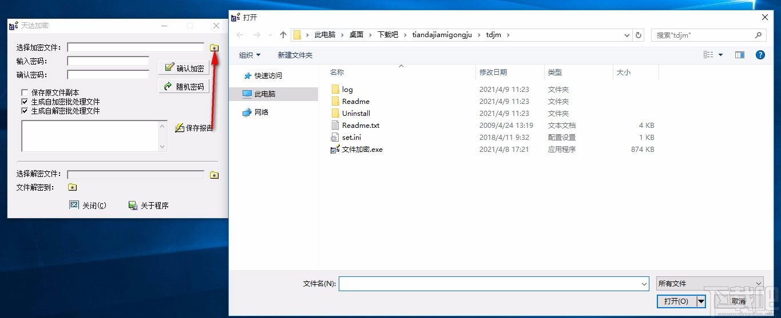This screenshot has height=318, width=781.
Task: Click set.ini file icon
Action: [x=335, y=137]
